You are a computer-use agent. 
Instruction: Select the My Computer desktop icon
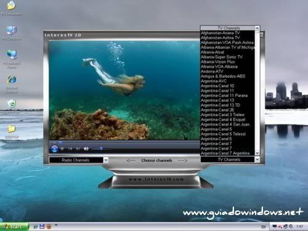coord(12,33)
